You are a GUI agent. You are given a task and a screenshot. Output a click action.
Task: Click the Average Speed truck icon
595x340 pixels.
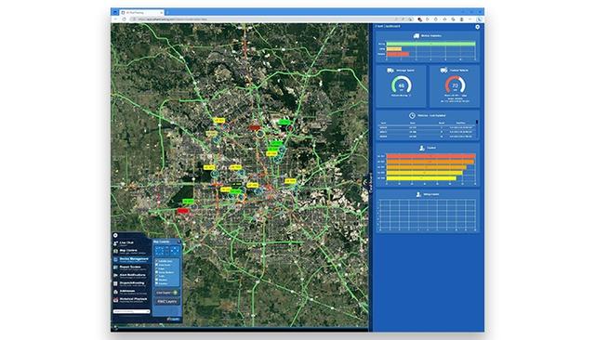pos(390,71)
